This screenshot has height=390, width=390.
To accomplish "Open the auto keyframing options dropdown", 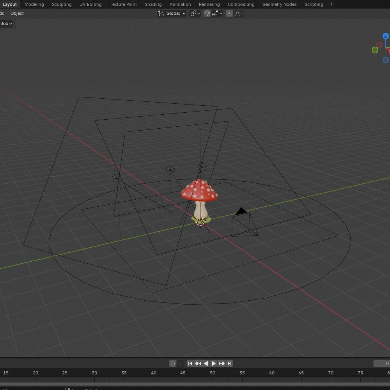I will click(180, 363).
